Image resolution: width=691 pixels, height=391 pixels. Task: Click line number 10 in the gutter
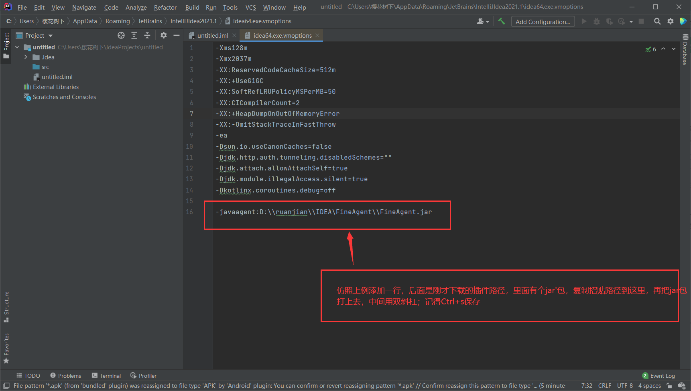[189, 146]
